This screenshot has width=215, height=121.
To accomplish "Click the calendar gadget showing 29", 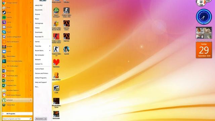I will coord(204,49).
